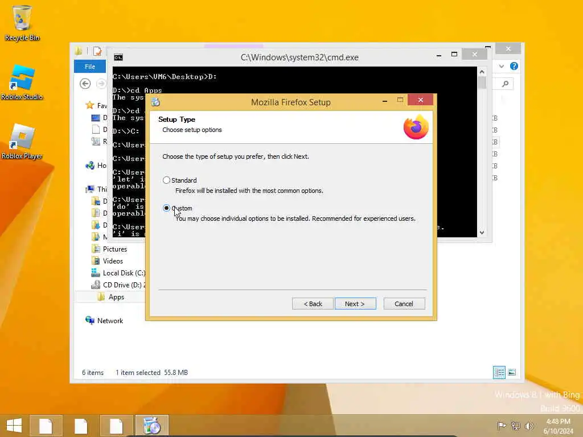
Task: Launch the Roblox Player desktop shortcut
Action: click(x=22, y=142)
